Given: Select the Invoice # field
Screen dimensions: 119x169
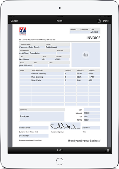Looking at the screenshot, I should [x=75, y=32].
